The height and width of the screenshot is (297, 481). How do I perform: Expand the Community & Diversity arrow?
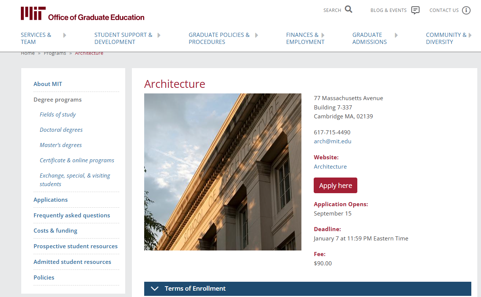(x=470, y=35)
